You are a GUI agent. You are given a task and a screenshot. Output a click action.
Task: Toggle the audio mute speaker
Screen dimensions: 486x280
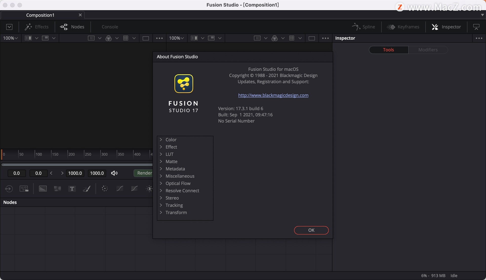[x=114, y=173]
